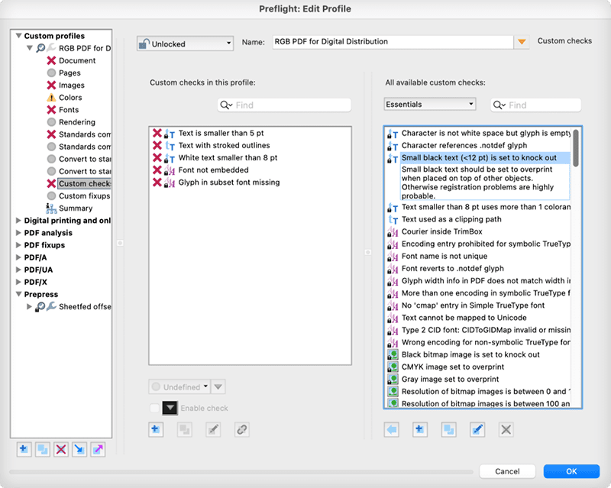
Task: Click the new profile icon below the profile list
Action: (24, 451)
